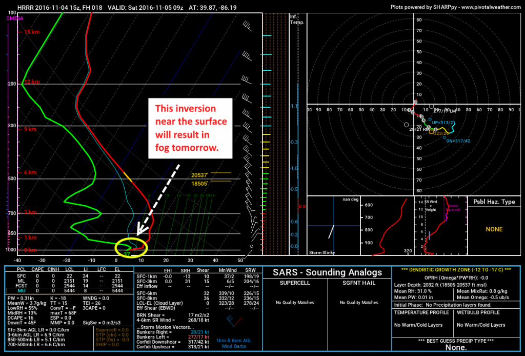The height and width of the screenshot is (356, 525).
Task: Click the 'Corfidi Downshear' row
Action: tap(173, 342)
